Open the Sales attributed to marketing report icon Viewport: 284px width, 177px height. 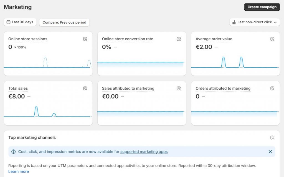(179, 88)
